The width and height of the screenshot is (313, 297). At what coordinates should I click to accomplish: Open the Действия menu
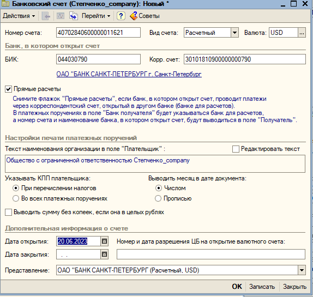pyautogui.click(x=19, y=16)
